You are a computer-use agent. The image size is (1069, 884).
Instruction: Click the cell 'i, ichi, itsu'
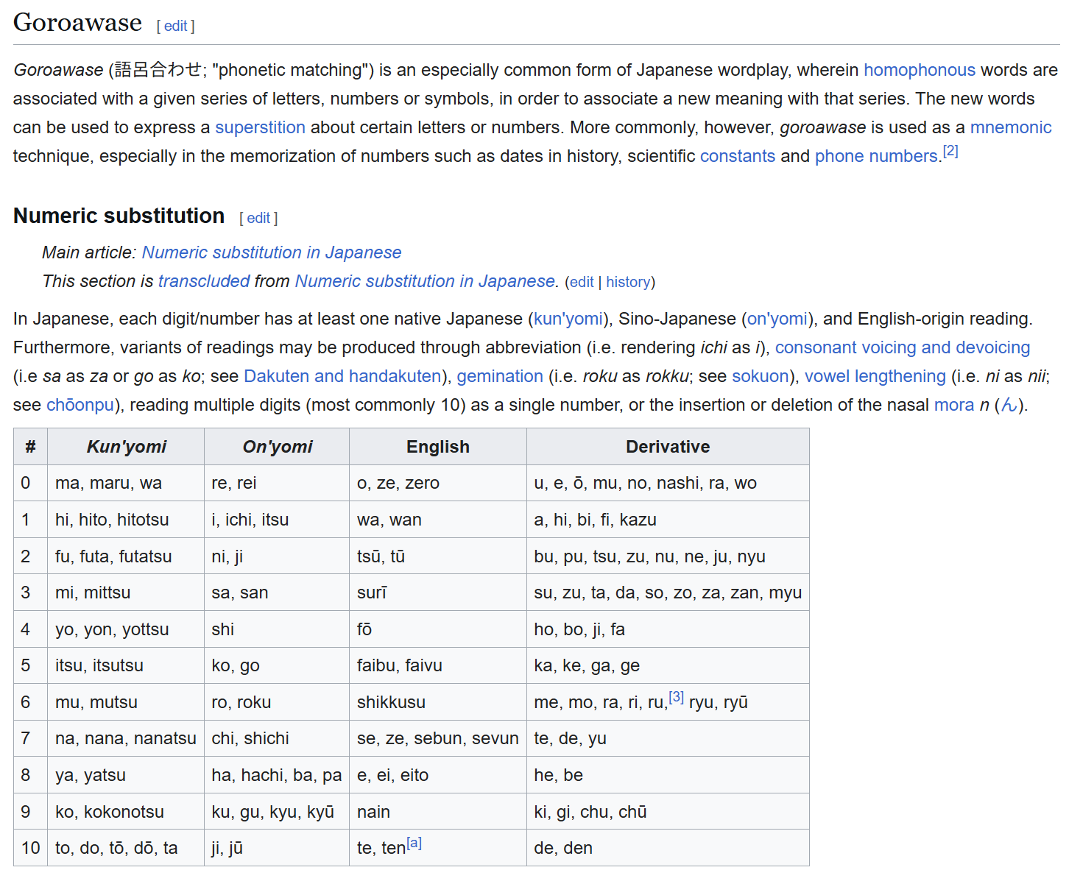(277, 520)
